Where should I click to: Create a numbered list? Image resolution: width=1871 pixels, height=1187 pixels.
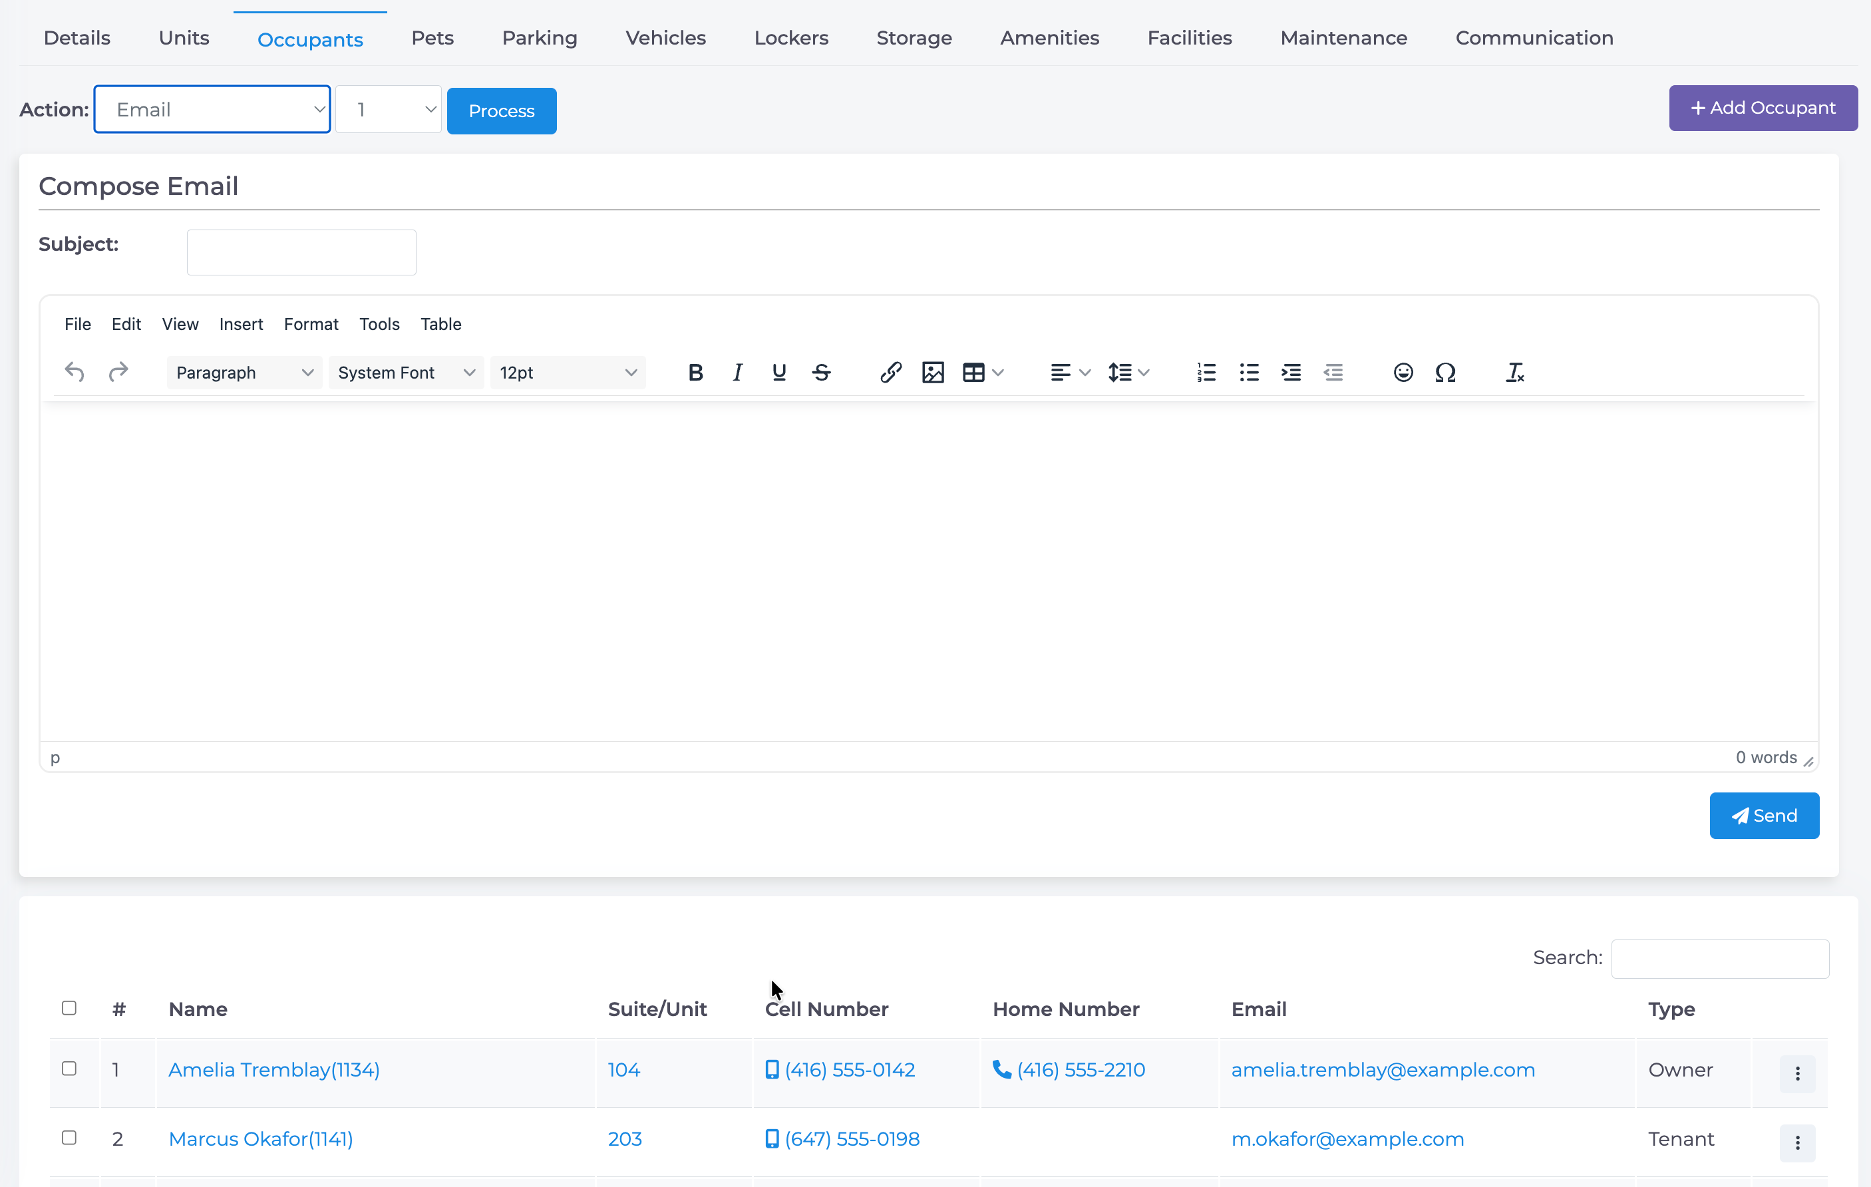(1206, 373)
